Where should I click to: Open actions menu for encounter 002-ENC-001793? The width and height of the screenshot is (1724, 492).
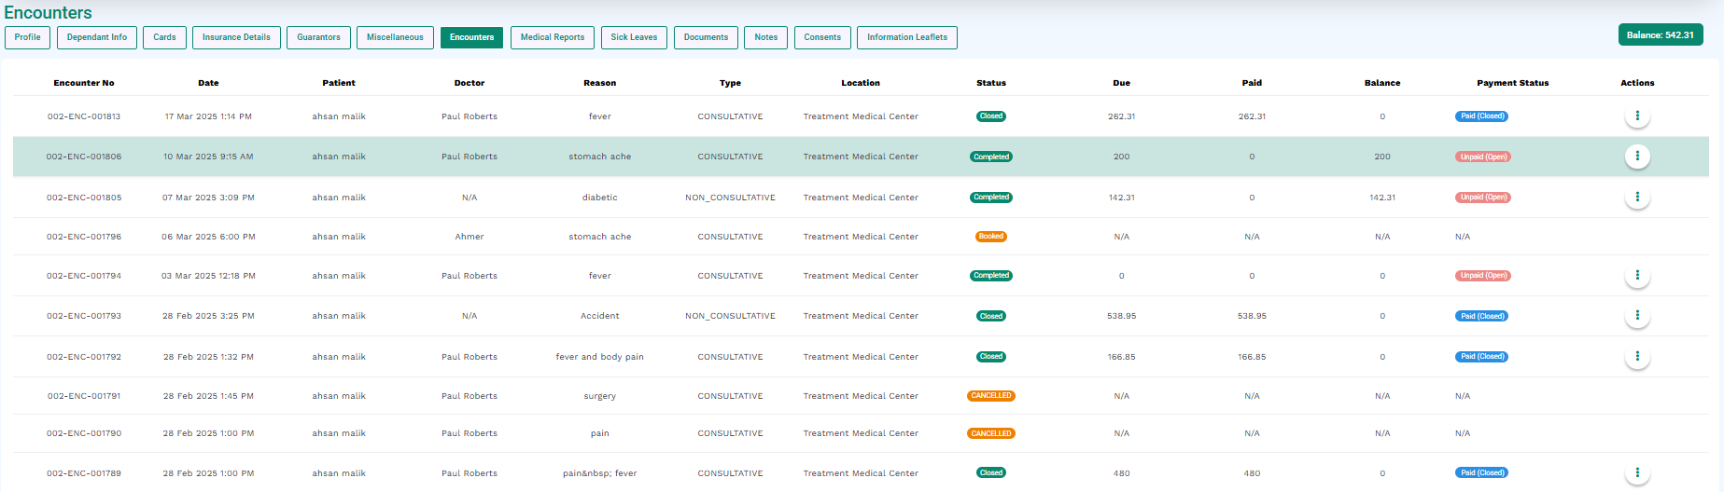click(1637, 316)
